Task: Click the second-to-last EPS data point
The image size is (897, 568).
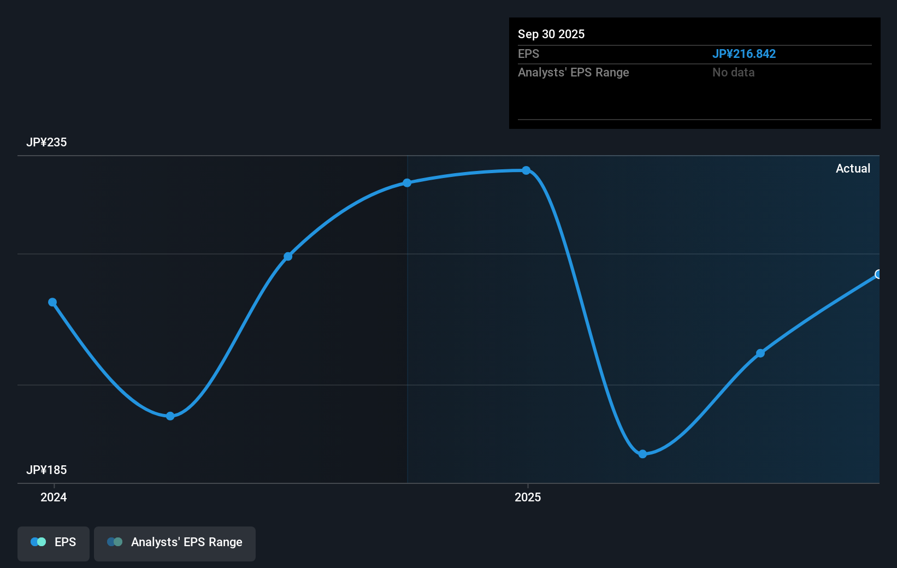Action: (760, 353)
